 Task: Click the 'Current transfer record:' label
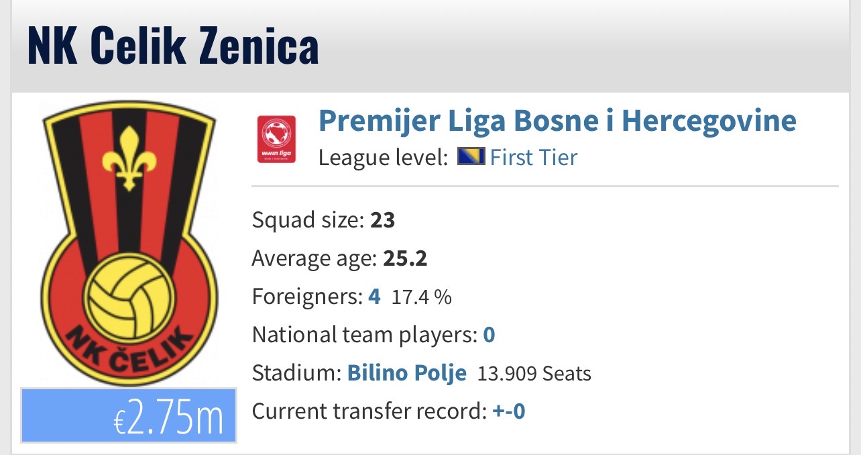(369, 411)
